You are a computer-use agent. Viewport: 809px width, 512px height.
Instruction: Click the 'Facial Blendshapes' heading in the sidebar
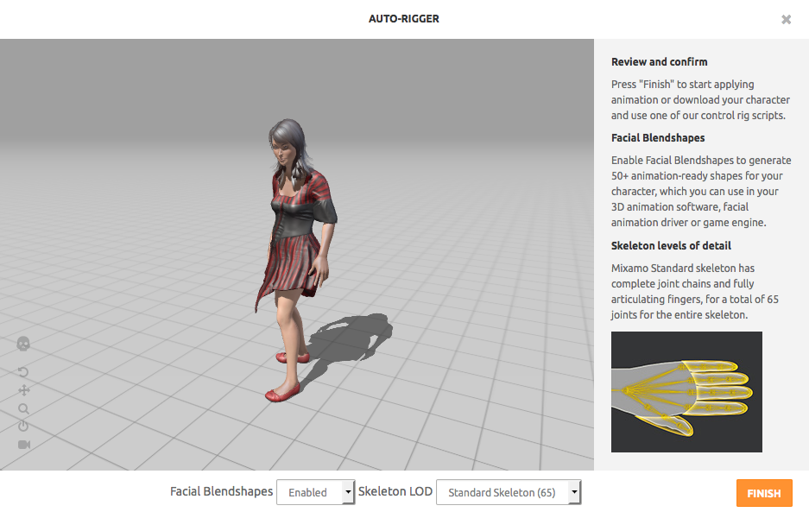tap(658, 138)
